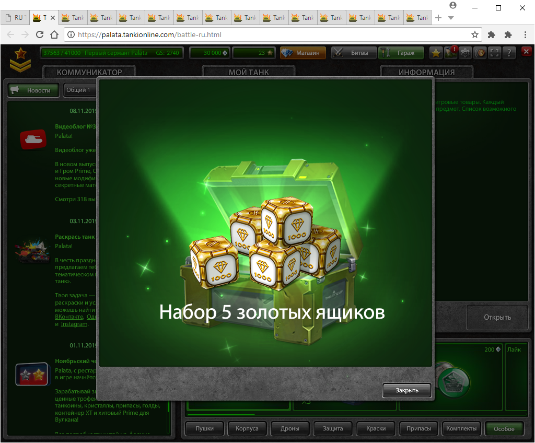Go to Битвы battles section
The height and width of the screenshot is (443, 535).
coord(354,53)
